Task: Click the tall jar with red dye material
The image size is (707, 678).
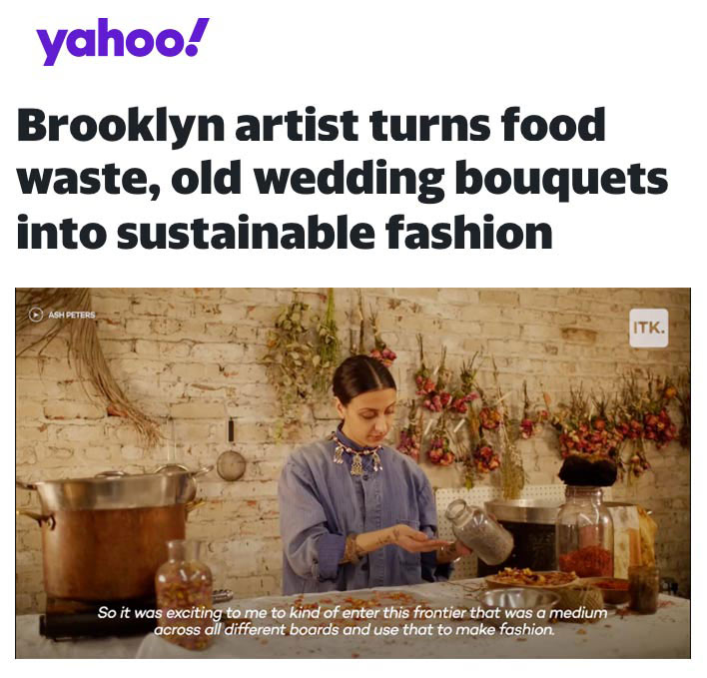Action: click(585, 532)
